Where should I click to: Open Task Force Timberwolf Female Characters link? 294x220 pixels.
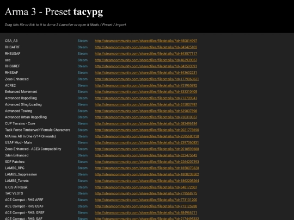tap(146, 130)
